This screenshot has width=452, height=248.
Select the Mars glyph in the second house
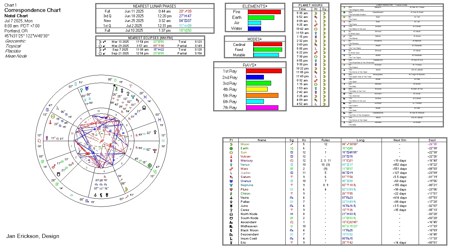tap(54, 167)
